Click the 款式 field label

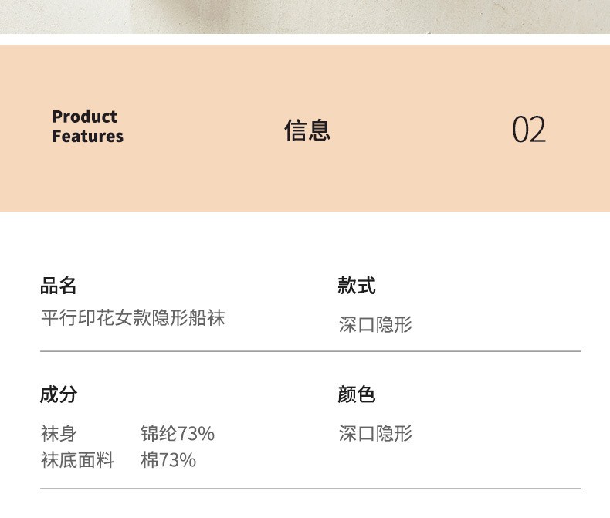[x=357, y=286]
